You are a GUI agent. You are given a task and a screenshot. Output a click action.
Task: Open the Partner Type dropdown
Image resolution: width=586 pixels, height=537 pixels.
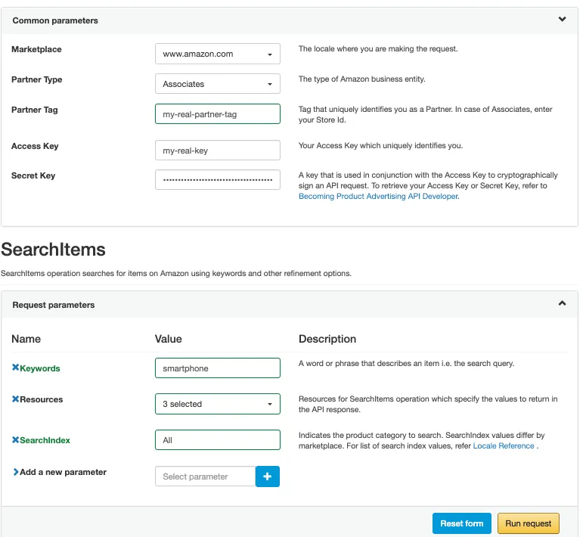click(x=217, y=84)
